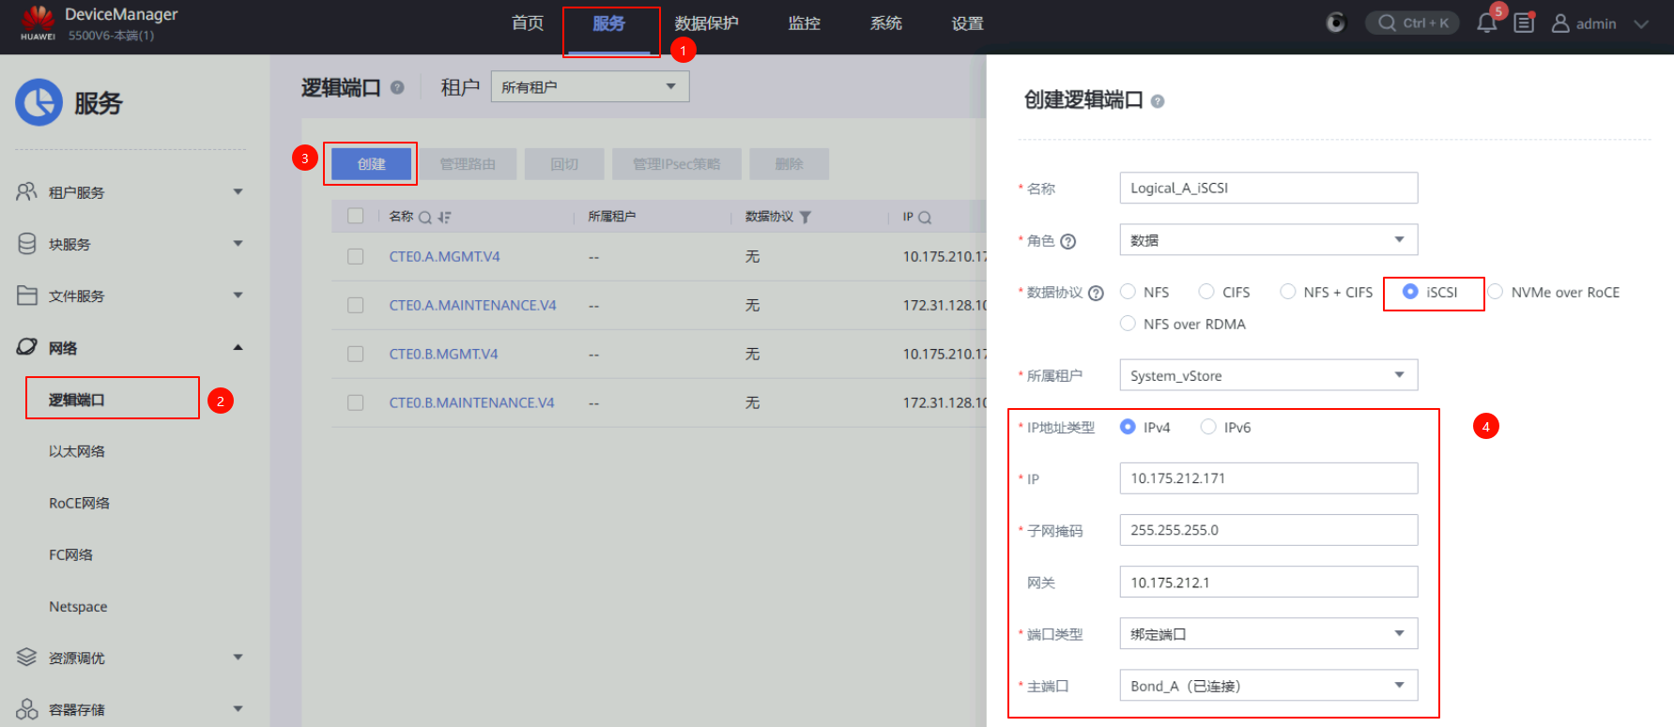The image size is (1674, 727).
Task: Open the 端口类型 dropdown
Action: click(x=1267, y=634)
